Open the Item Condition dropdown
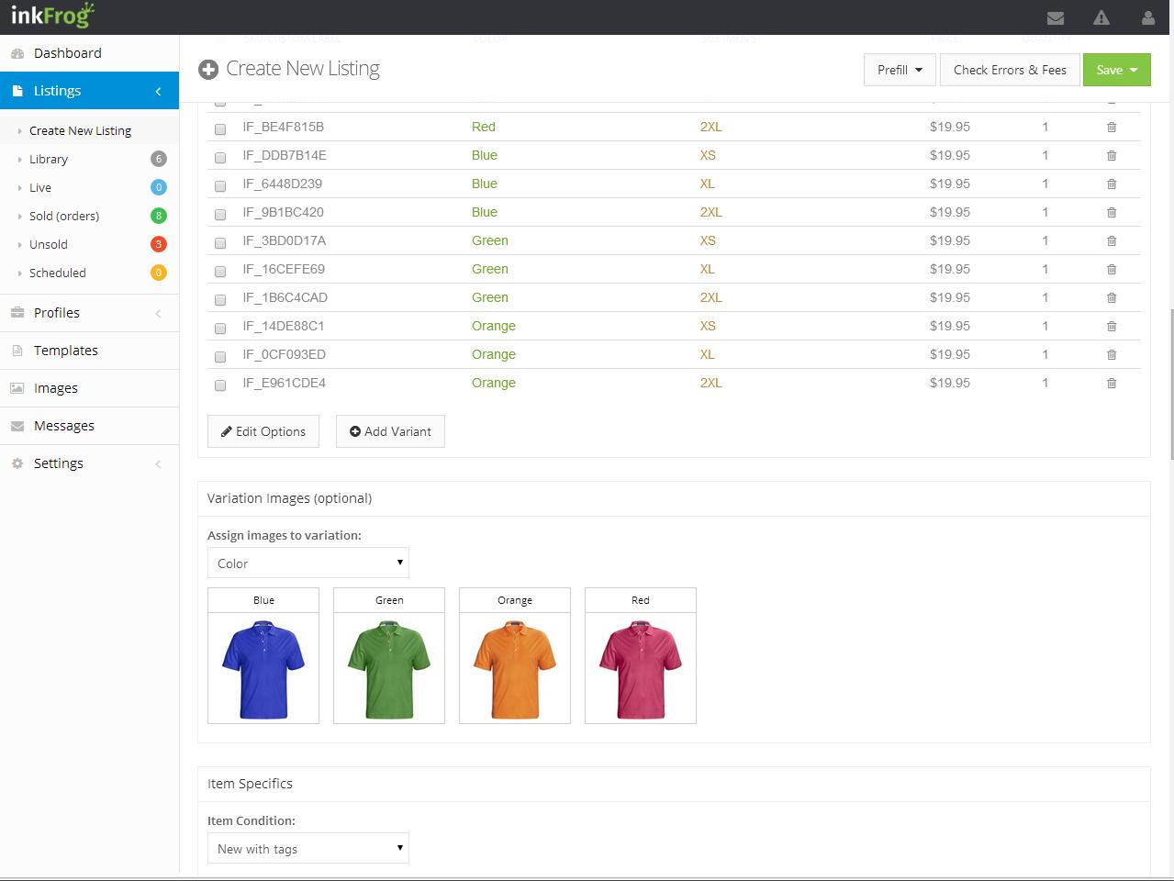This screenshot has width=1174, height=881. pyautogui.click(x=307, y=848)
